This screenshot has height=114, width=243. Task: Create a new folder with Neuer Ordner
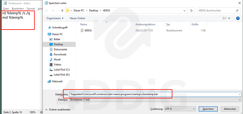[78, 18]
